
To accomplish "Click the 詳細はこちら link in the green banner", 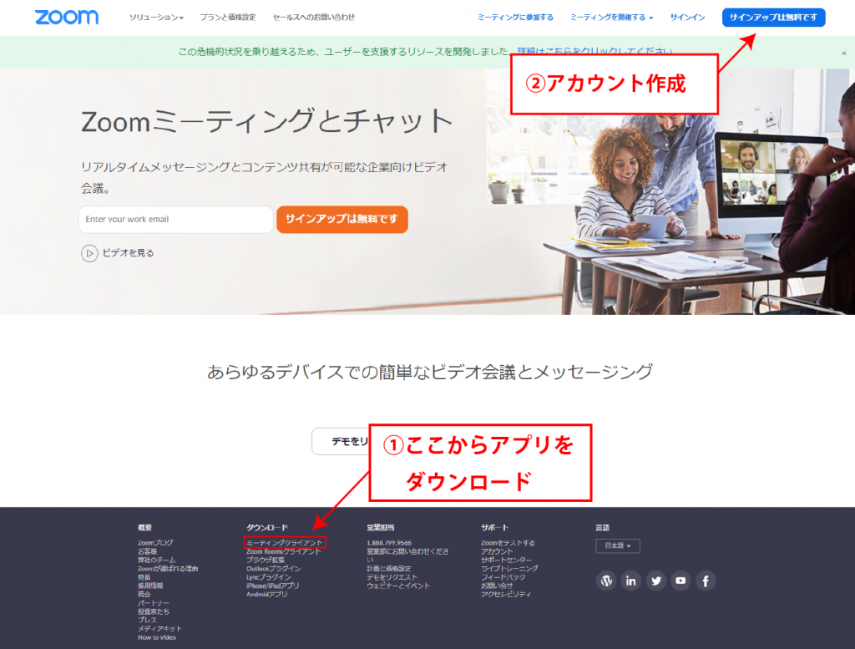I will (594, 51).
